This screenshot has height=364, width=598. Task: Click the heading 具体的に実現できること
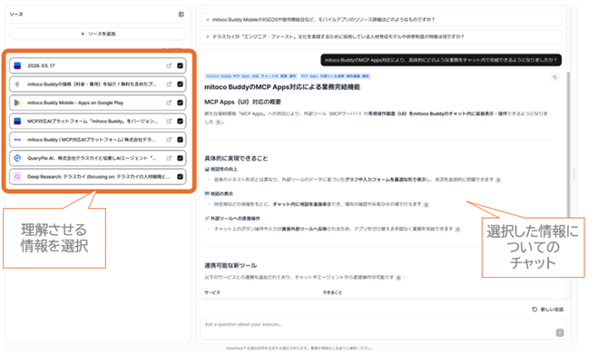(236, 158)
